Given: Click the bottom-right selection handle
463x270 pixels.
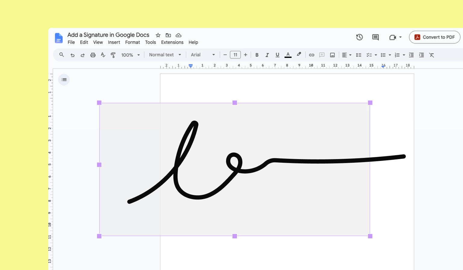Looking at the screenshot, I should pyautogui.click(x=370, y=236).
